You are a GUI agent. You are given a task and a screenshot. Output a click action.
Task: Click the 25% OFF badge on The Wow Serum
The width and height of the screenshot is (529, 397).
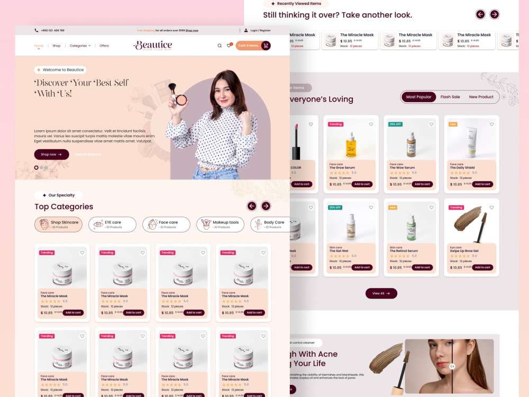395,124
